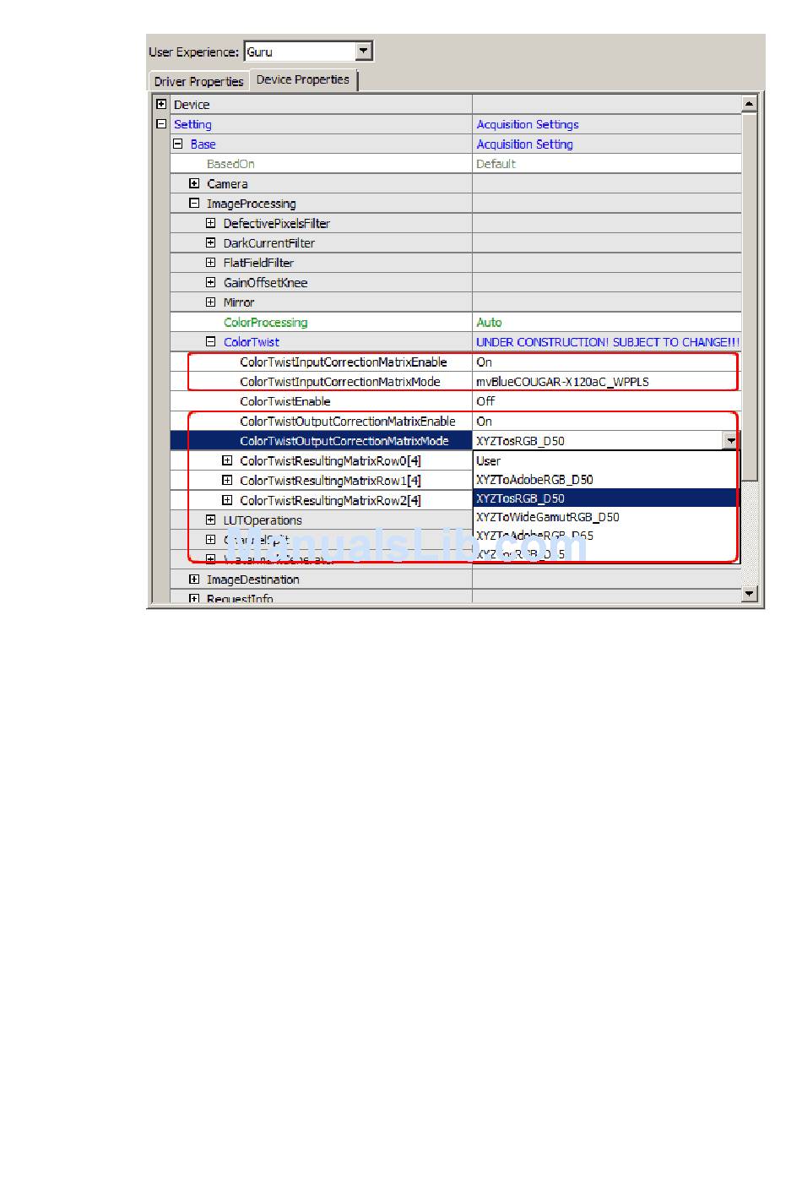
Task: Expand the LUTOperations node
Action: [211, 520]
